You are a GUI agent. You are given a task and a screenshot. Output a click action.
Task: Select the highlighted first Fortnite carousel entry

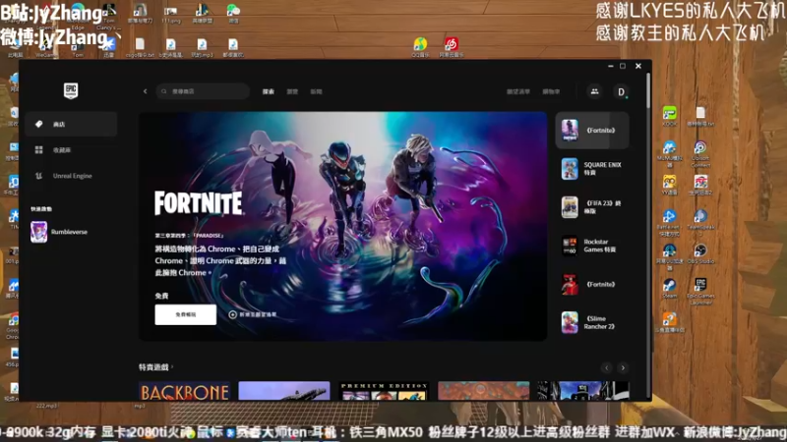pyautogui.click(x=592, y=131)
